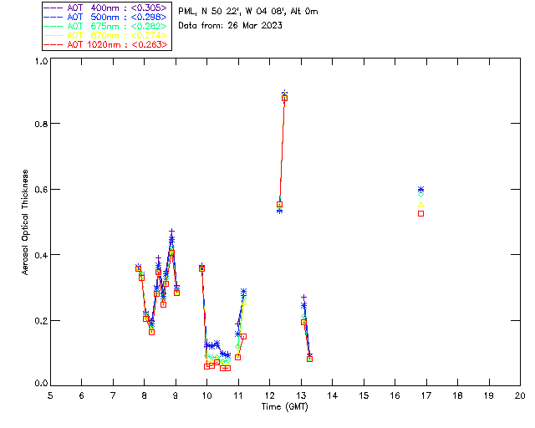Viewport: 535px width, 428px height.
Task: Click the x-axis tick label 5
Action: click(50, 395)
